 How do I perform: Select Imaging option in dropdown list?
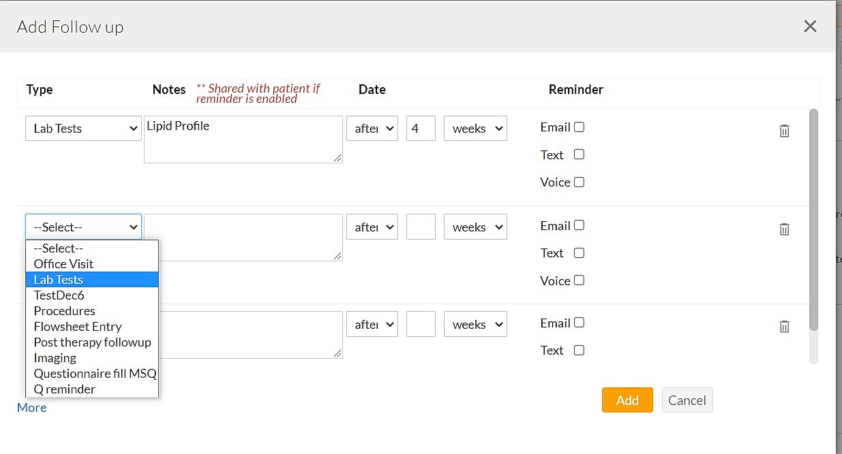(x=55, y=358)
